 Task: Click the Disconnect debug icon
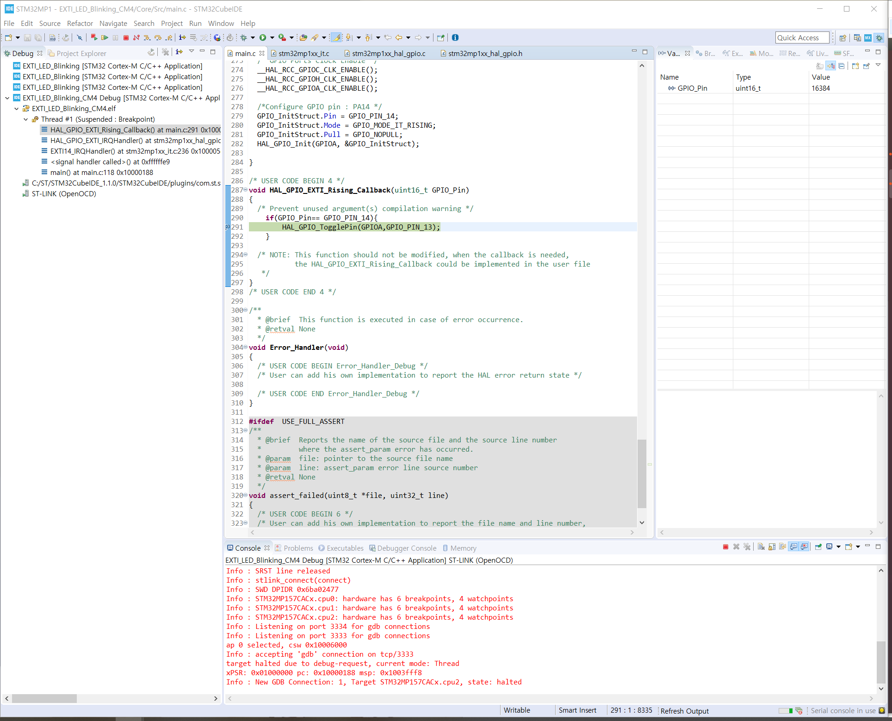(136, 37)
